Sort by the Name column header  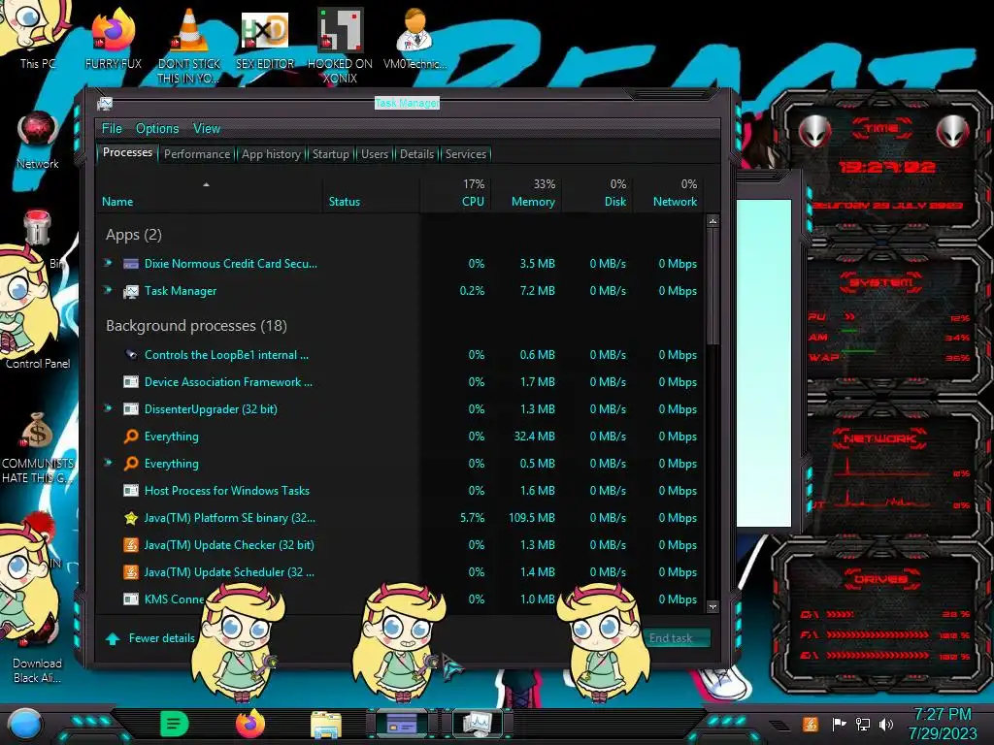point(210,194)
